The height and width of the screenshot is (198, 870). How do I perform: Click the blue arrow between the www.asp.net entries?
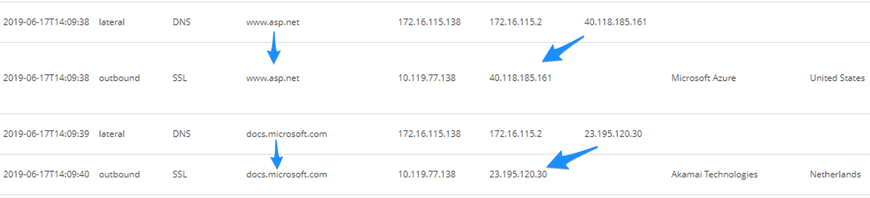pyautogui.click(x=274, y=49)
